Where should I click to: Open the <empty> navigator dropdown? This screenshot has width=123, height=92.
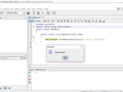click(x=12, y=58)
